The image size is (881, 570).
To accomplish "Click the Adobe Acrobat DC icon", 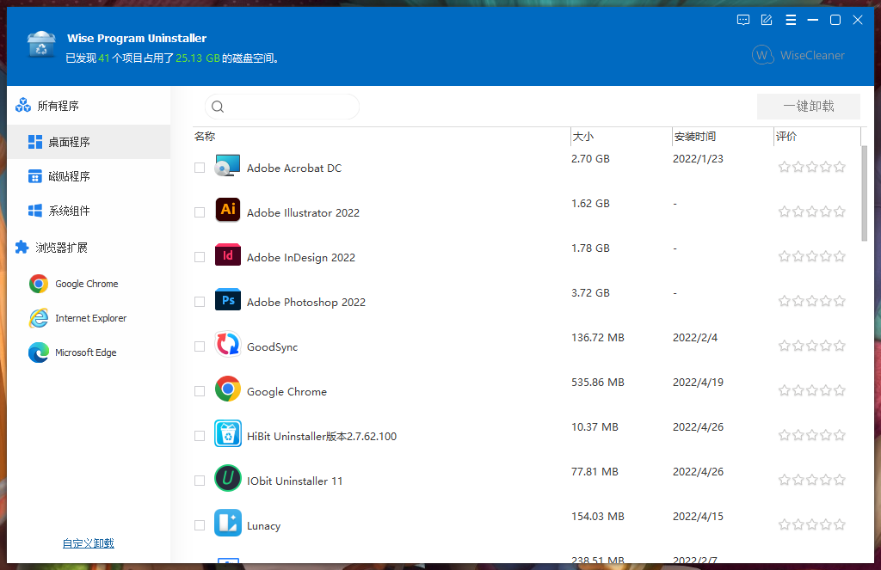I will pos(227,166).
